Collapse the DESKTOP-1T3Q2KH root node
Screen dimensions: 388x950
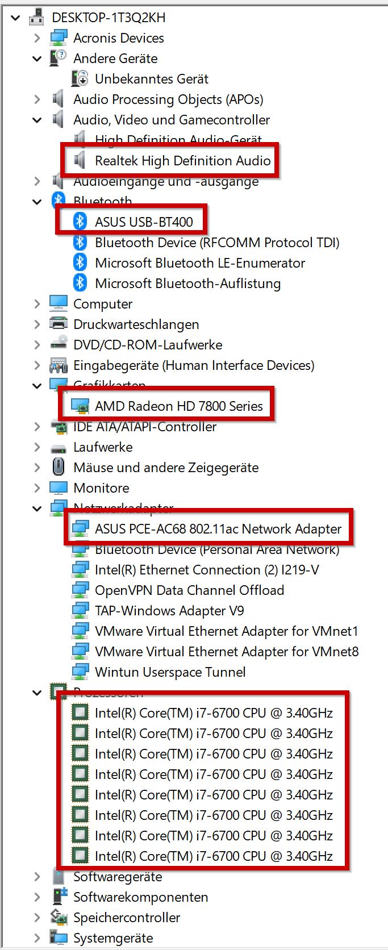point(16,18)
